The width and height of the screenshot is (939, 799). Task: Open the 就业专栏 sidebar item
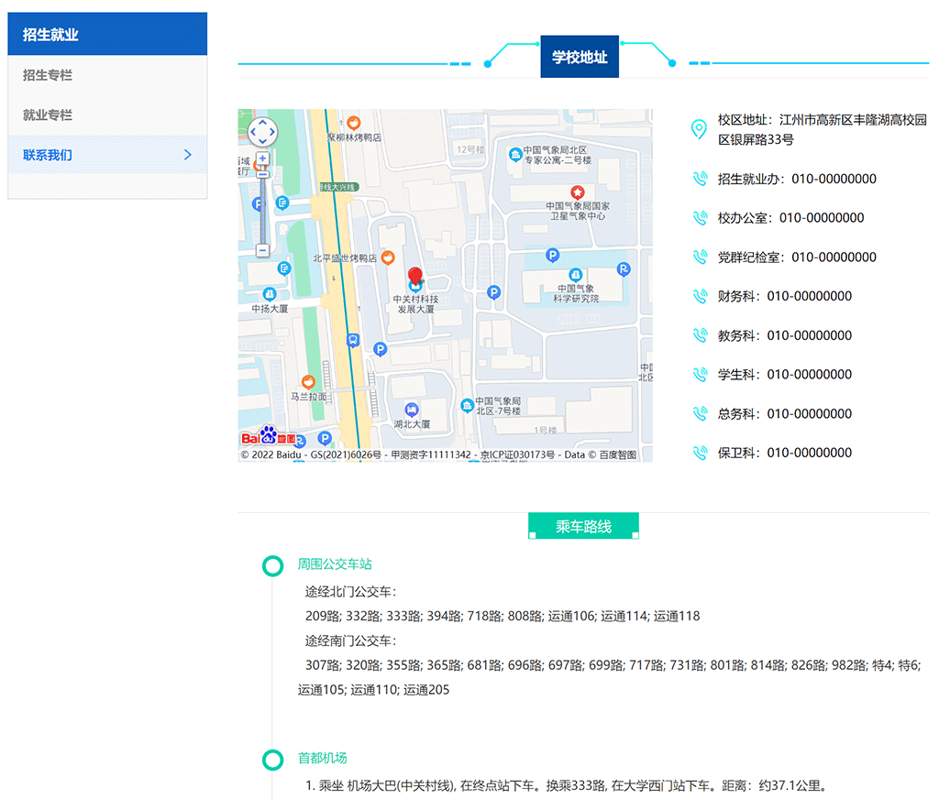(107, 115)
